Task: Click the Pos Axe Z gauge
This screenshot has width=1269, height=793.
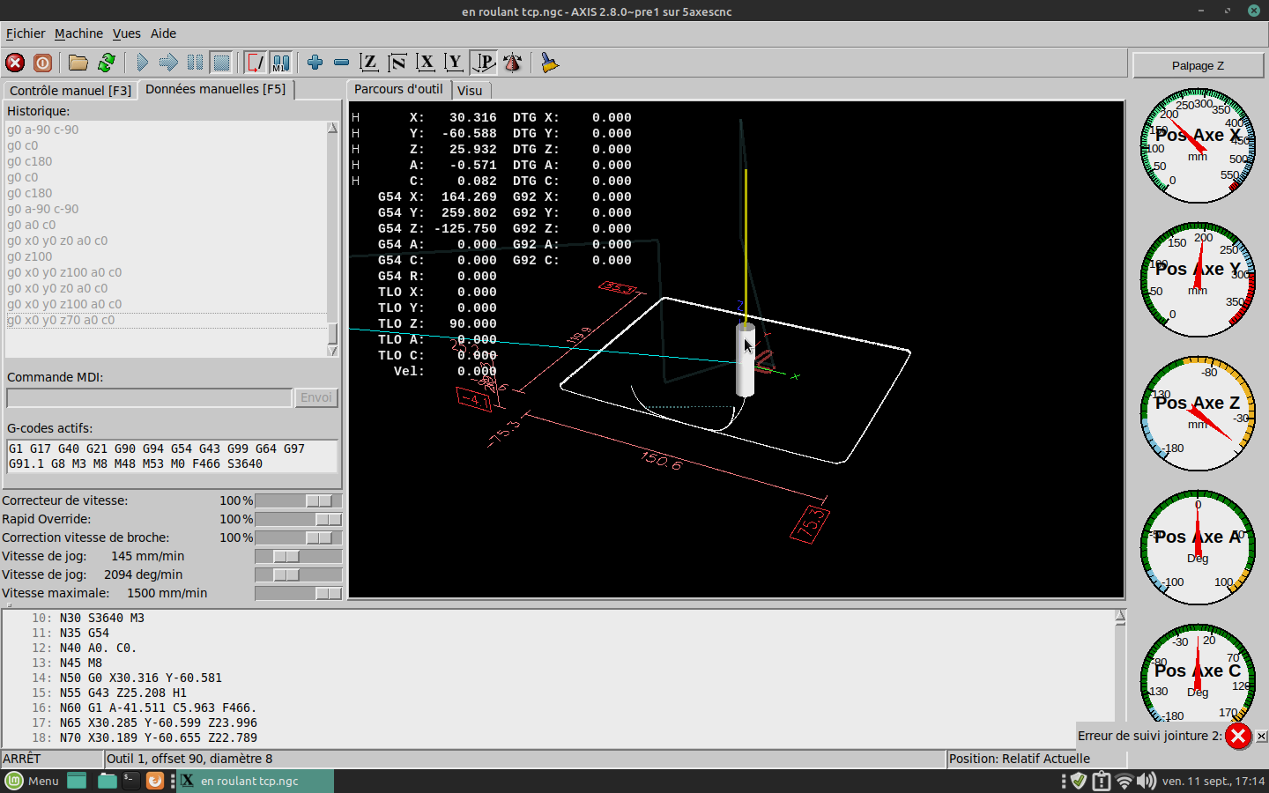Action: [1198, 414]
